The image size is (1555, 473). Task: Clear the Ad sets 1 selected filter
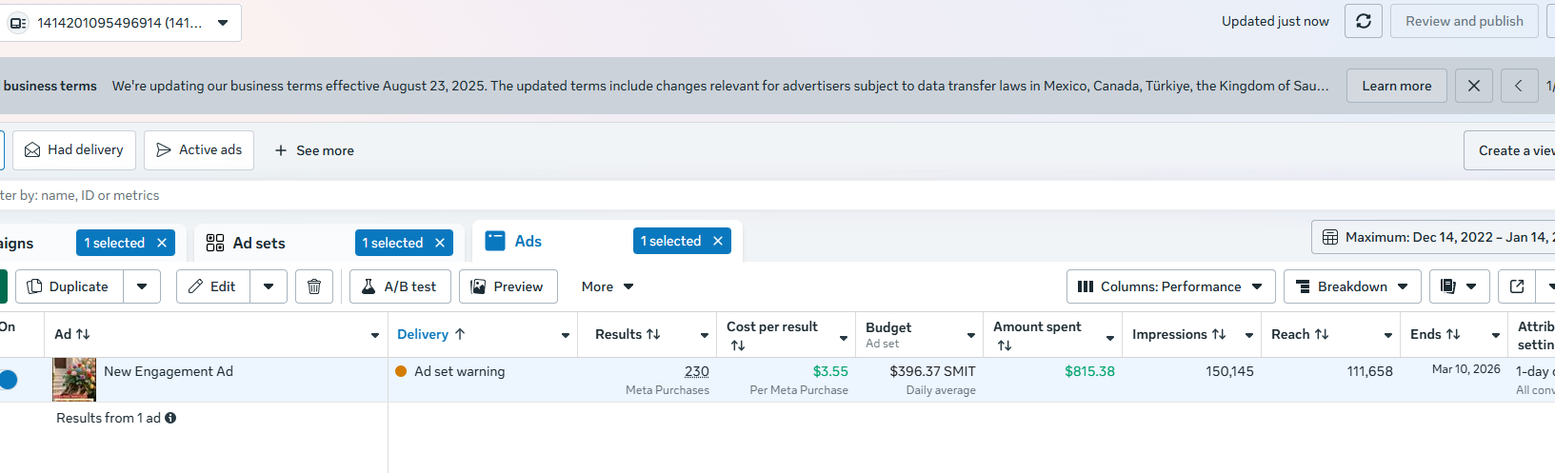(x=440, y=243)
